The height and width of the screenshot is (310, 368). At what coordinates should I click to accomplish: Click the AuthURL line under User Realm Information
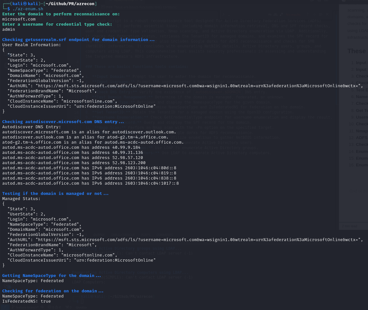tap(185, 86)
